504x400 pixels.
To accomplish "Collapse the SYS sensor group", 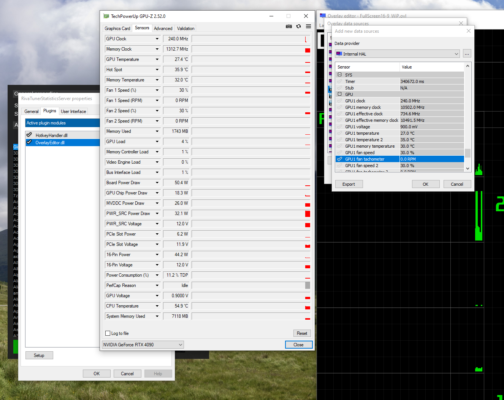I will [x=340, y=75].
